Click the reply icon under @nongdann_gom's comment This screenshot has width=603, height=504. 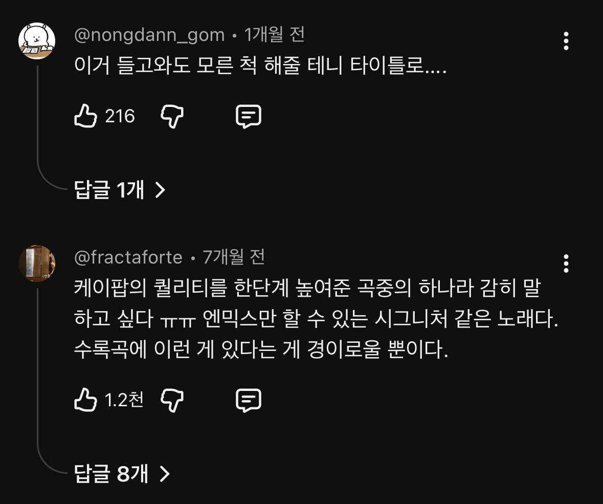pos(249,116)
